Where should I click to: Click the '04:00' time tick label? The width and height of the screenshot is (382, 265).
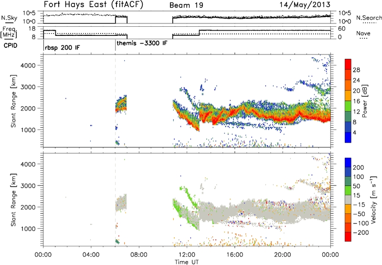(91, 255)
